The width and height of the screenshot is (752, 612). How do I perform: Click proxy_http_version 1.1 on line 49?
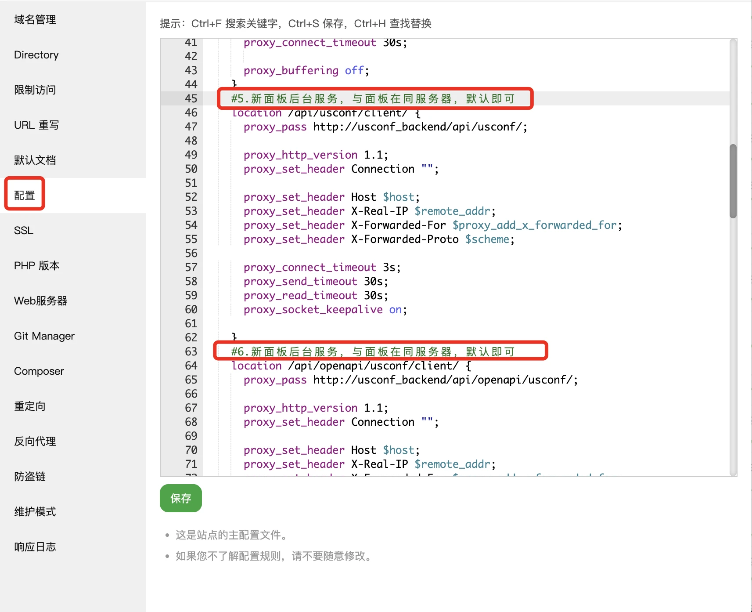(316, 155)
